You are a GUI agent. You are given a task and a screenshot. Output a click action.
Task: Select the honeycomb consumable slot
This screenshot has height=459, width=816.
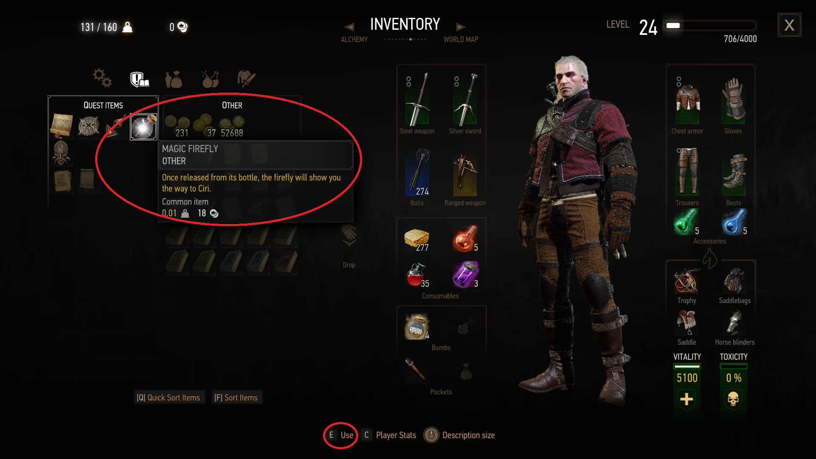click(417, 239)
